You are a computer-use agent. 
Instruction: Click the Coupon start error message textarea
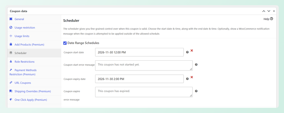[144, 66]
